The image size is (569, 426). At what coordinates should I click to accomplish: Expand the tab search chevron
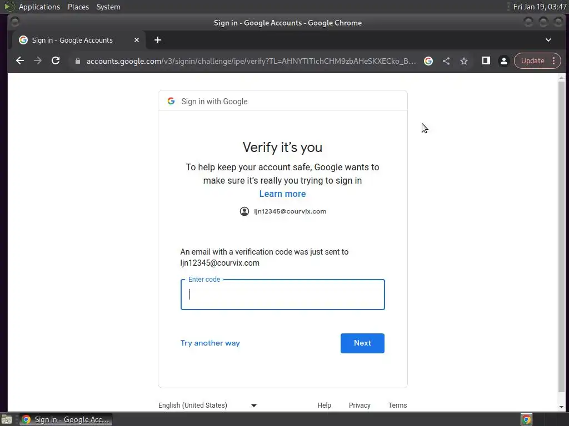point(548,40)
